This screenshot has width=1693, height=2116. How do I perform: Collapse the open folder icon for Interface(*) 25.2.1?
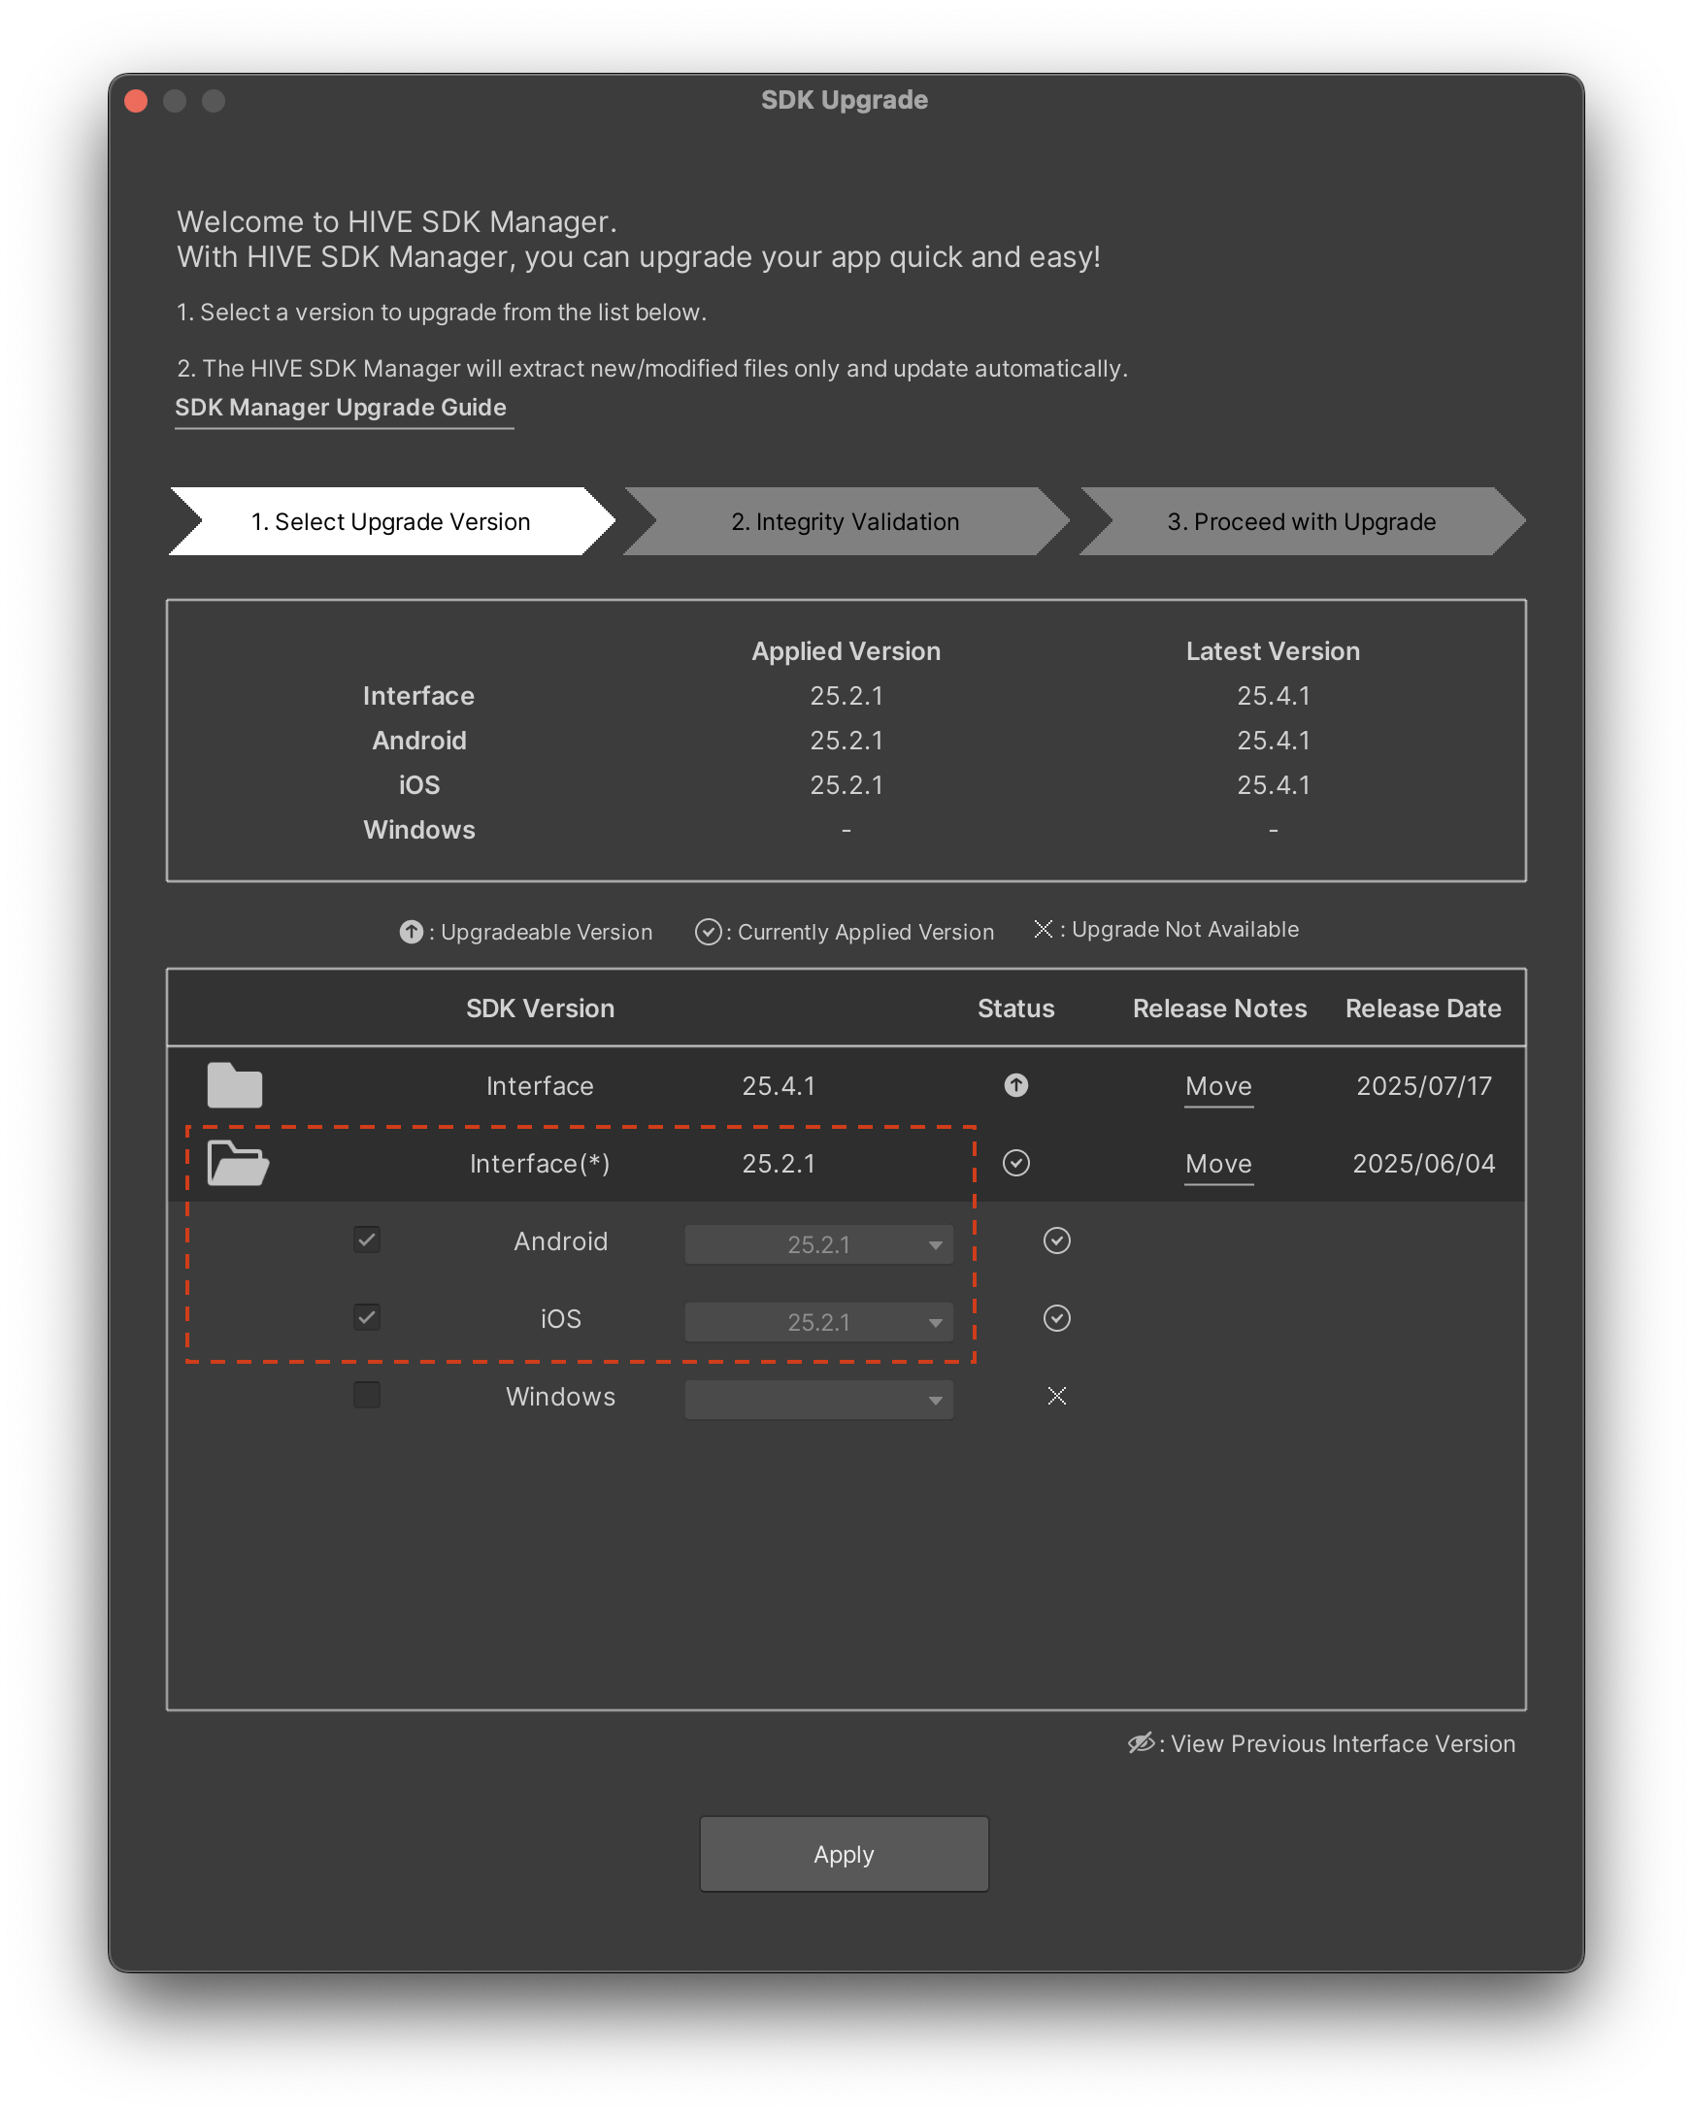[x=238, y=1163]
